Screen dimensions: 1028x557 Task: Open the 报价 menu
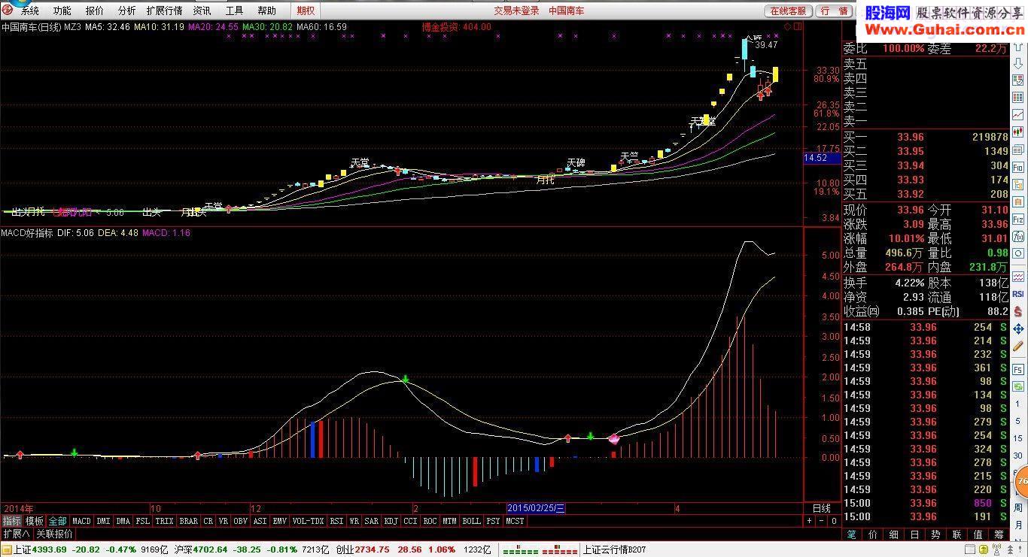(x=95, y=11)
